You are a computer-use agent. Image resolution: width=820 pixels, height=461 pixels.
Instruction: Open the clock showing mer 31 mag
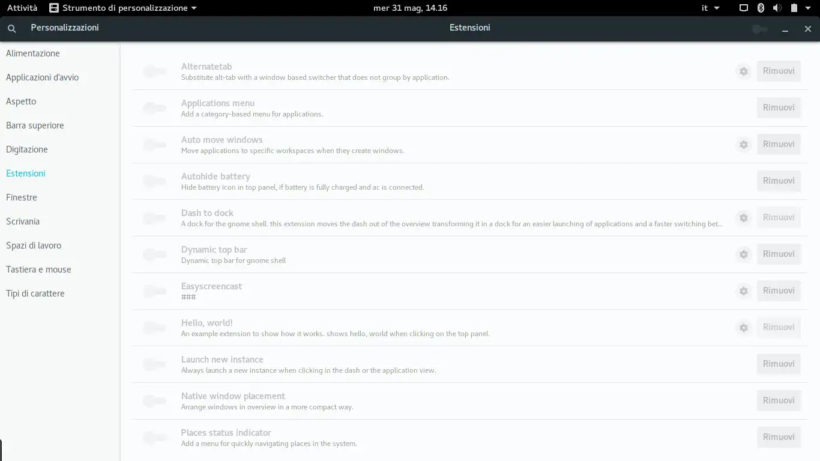(410, 8)
